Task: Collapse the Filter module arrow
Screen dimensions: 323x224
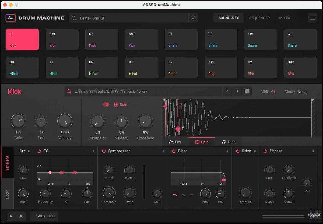Action: (227, 151)
